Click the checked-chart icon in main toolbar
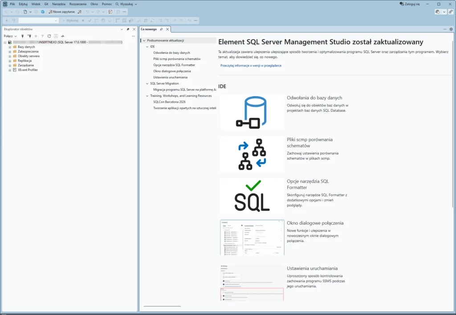This screenshot has width=456, height=315. [x=110, y=12]
